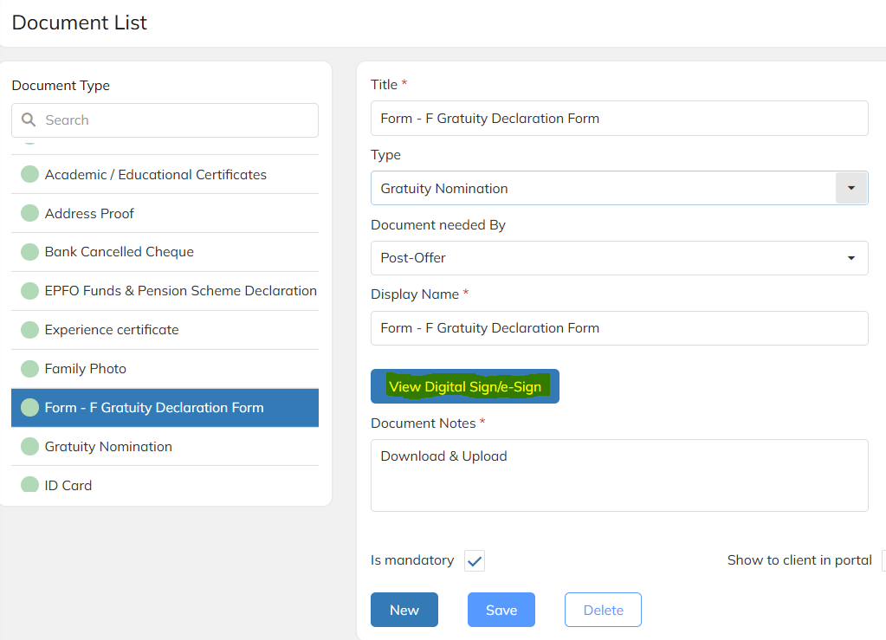The image size is (886, 640).
Task: Click green circle beside ID Card
Action: click(x=30, y=485)
